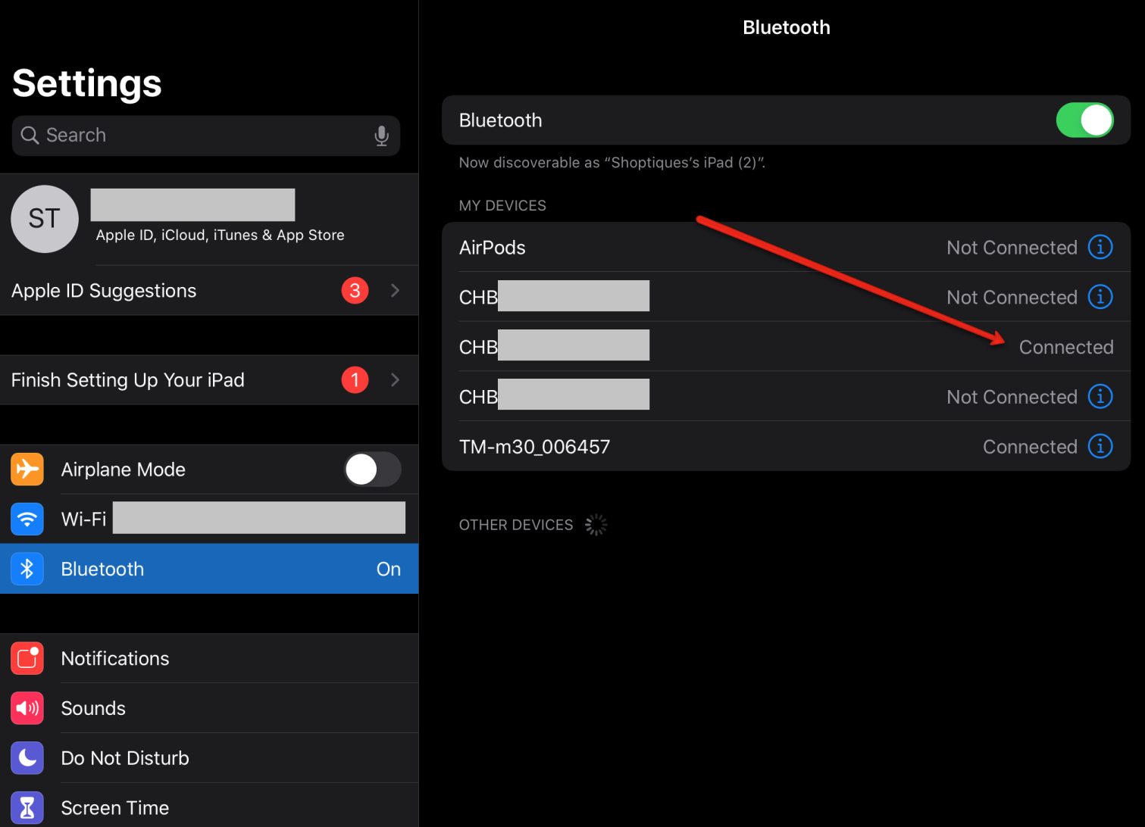
Task: Tap the ST profile avatar
Action: 45,219
